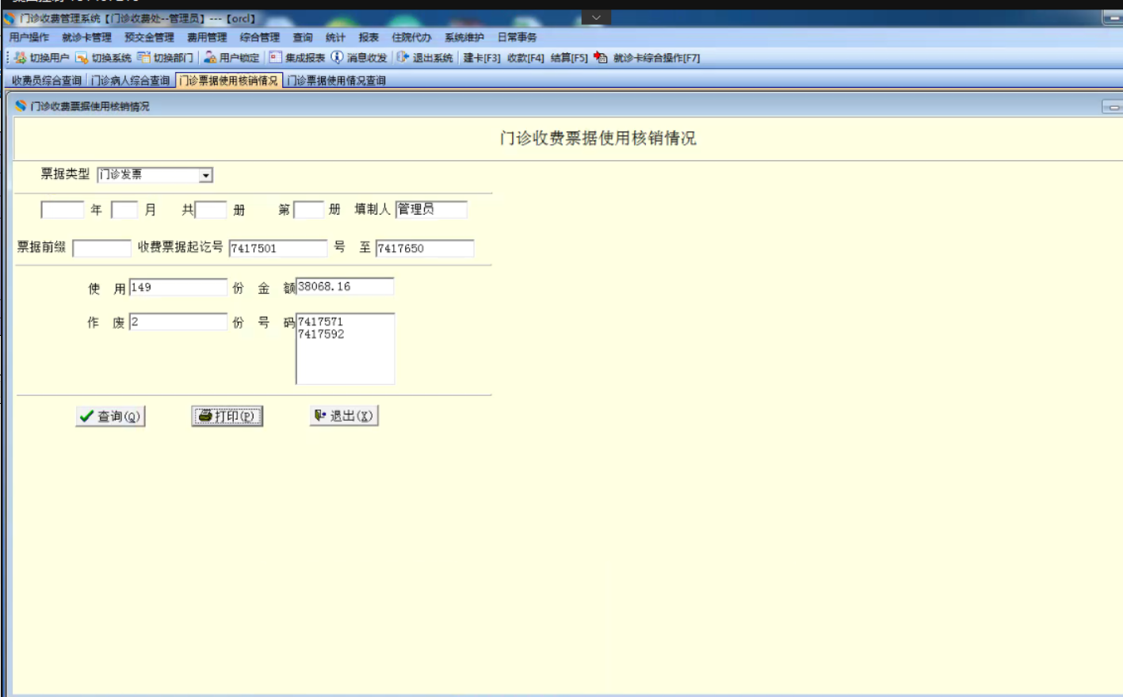The width and height of the screenshot is (1123, 697).
Task: Click 结算[F5] in the toolbar
Action: (569, 58)
